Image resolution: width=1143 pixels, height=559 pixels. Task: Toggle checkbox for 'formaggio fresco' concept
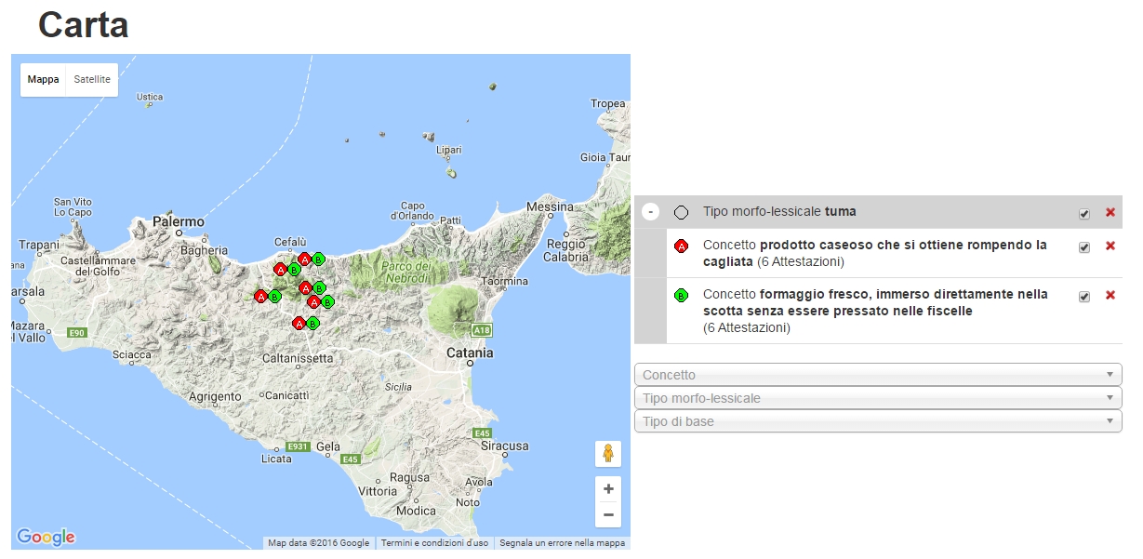click(x=1083, y=297)
